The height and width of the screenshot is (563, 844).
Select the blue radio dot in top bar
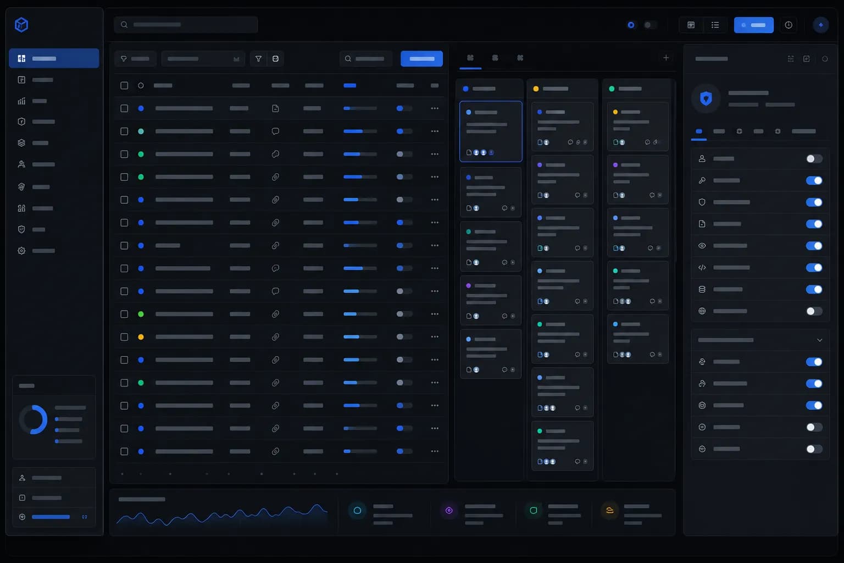(x=631, y=25)
